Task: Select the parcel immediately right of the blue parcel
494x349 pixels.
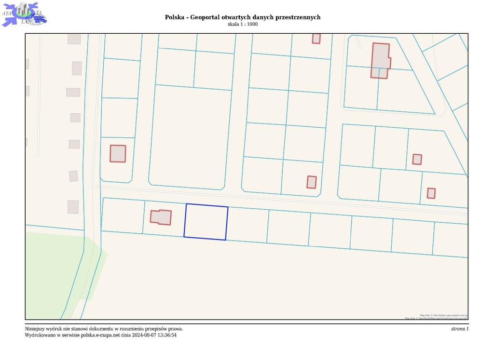Action: [247, 225]
